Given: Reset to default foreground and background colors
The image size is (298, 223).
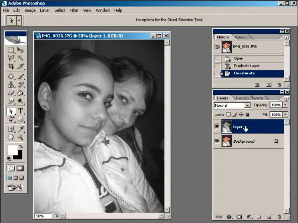Looking at the screenshot, I should (9, 158).
